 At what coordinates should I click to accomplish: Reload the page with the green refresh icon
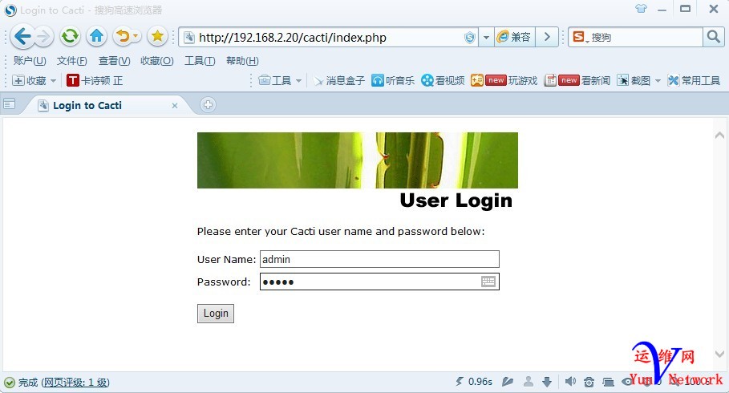pos(70,36)
